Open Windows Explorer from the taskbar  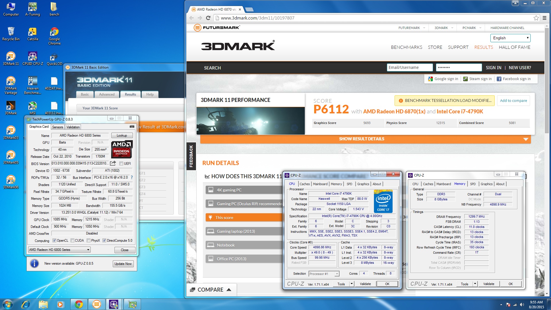(43, 304)
